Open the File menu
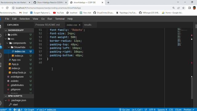 7,19
